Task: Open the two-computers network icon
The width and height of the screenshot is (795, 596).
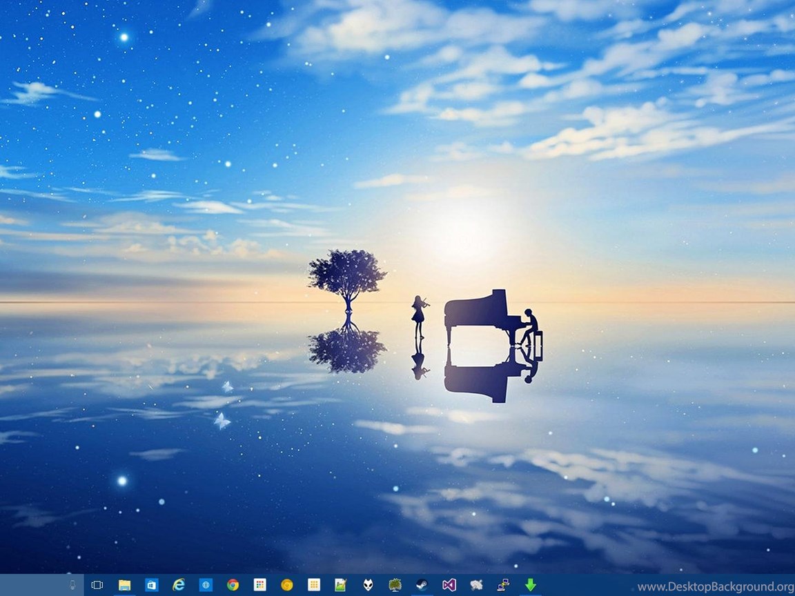Action: pyautogui.click(x=503, y=586)
